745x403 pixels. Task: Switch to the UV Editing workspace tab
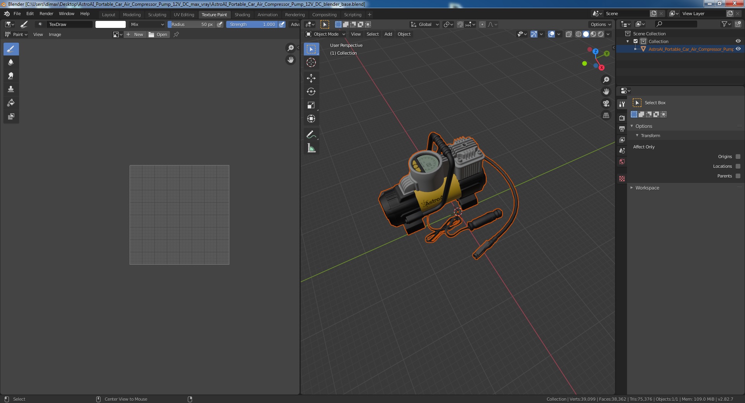184,15
